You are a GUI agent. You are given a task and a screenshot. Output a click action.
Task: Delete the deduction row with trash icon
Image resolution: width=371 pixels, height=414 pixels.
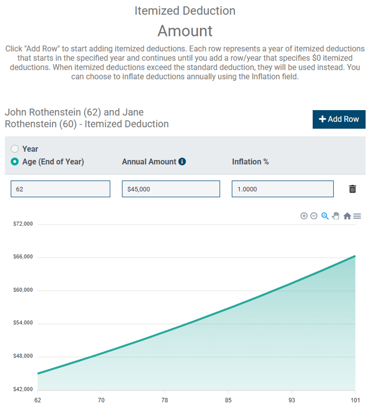(352, 189)
